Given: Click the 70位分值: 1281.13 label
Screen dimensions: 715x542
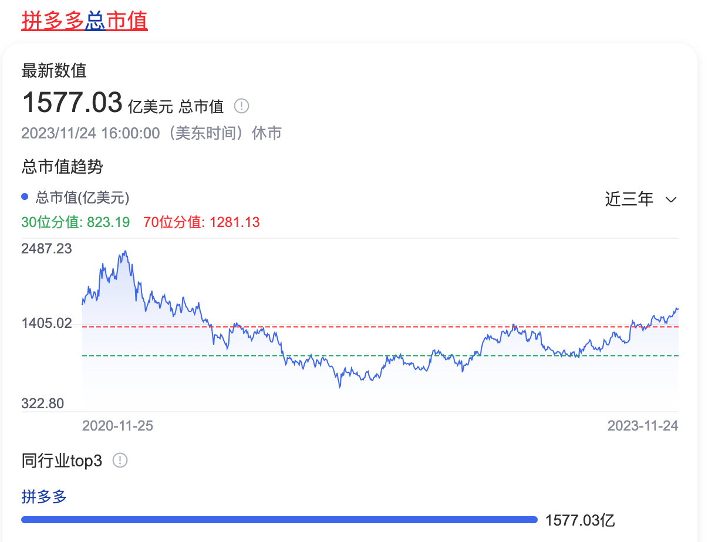Looking at the screenshot, I should 201,222.
